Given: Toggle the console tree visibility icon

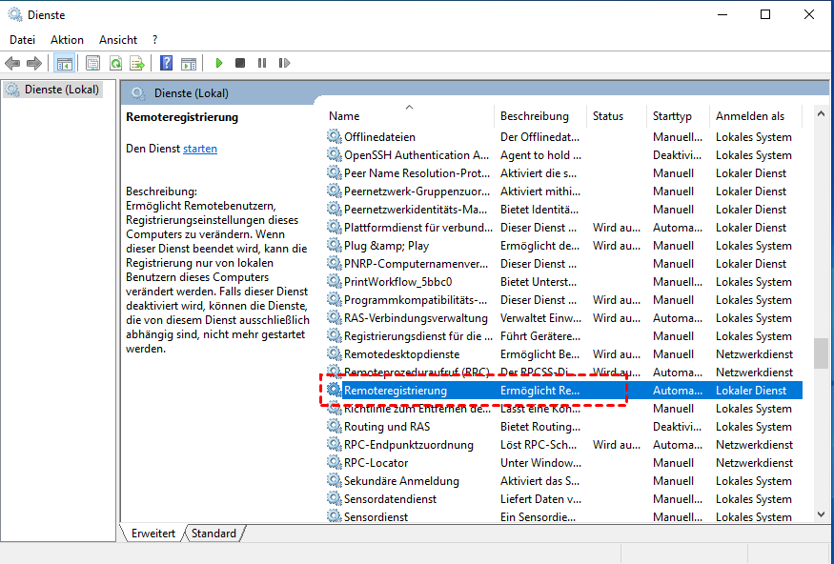Looking at the screenshot, I should click(64, 63).
